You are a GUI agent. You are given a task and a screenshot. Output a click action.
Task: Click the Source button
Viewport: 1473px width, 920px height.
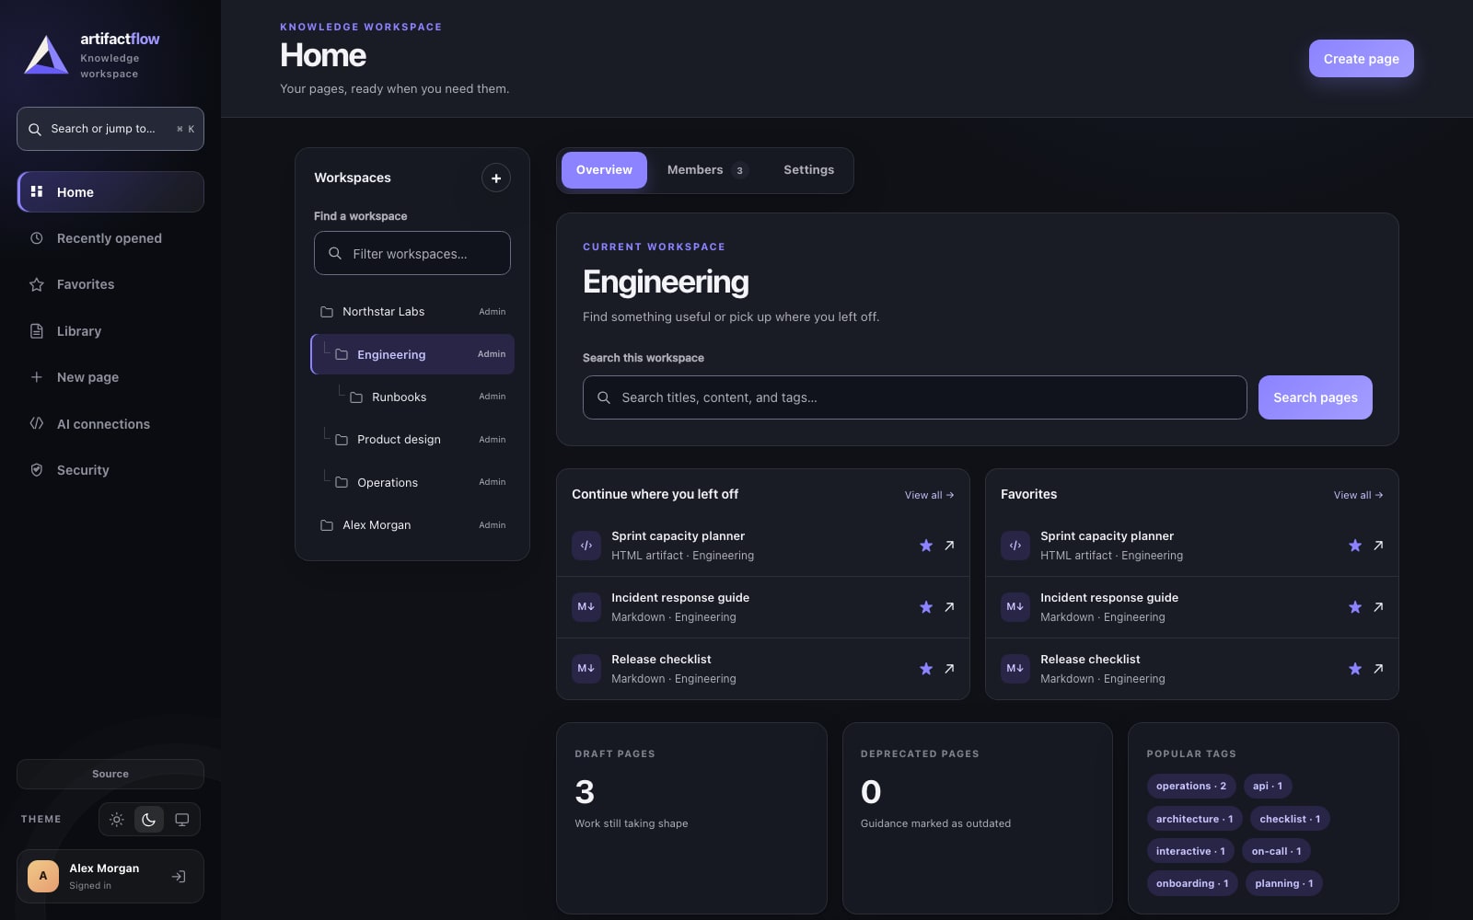pos(110,774)
